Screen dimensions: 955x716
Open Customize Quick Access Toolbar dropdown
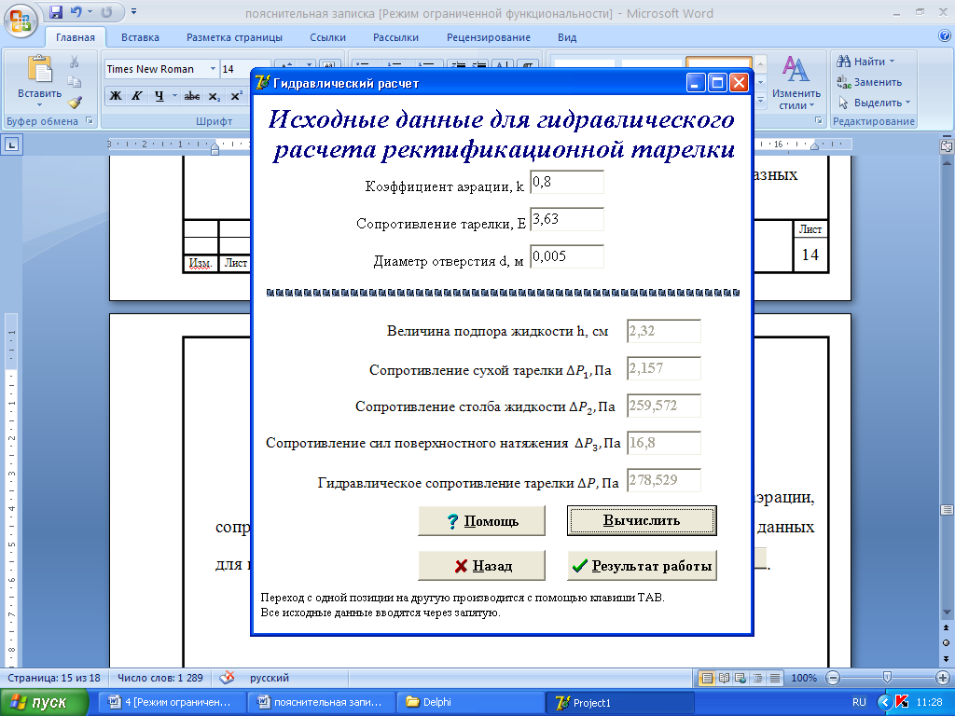pyautogui.click(x=133, y=11)
